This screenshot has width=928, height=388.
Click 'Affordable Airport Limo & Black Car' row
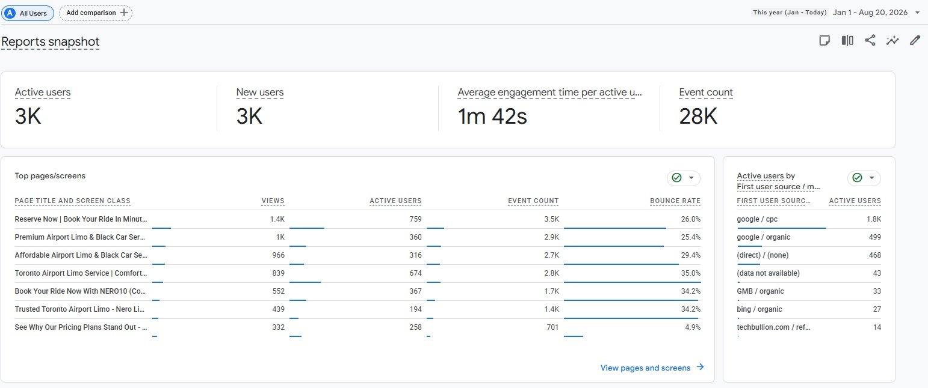[357, 255]
